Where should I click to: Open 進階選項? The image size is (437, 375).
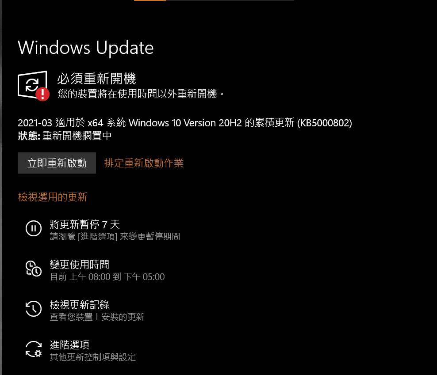pyautogui.click(x=69, y=345)
